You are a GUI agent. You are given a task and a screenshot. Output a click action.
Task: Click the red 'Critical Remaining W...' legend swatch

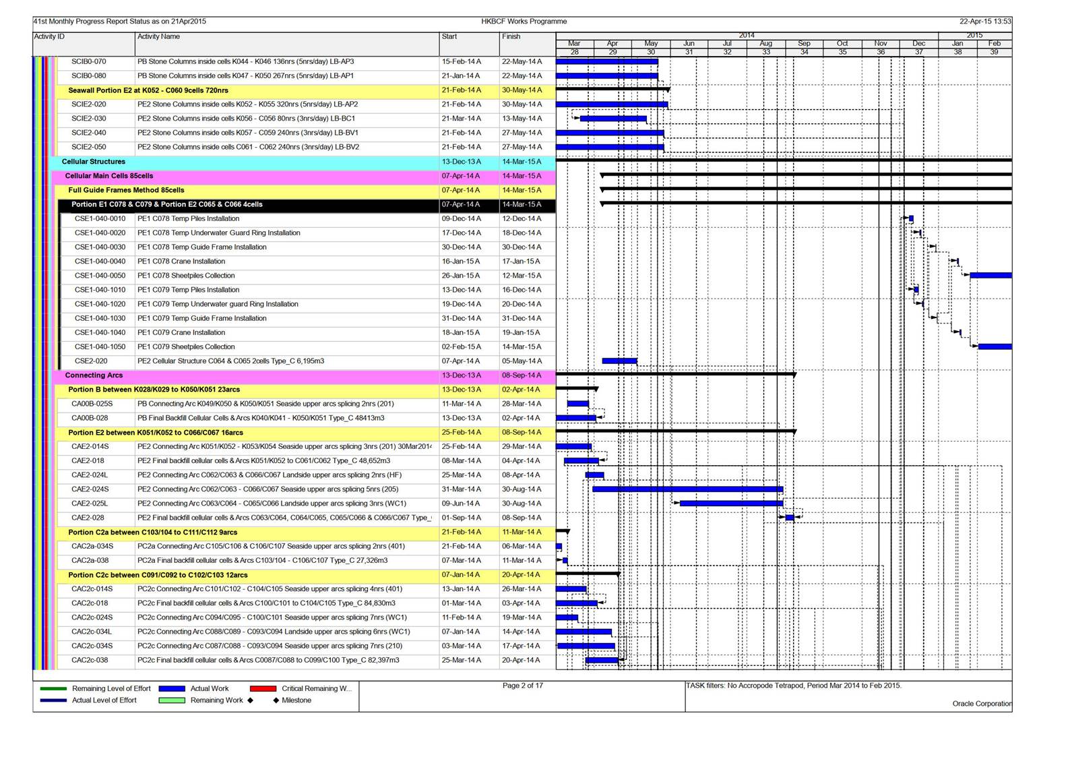[263, 689]
